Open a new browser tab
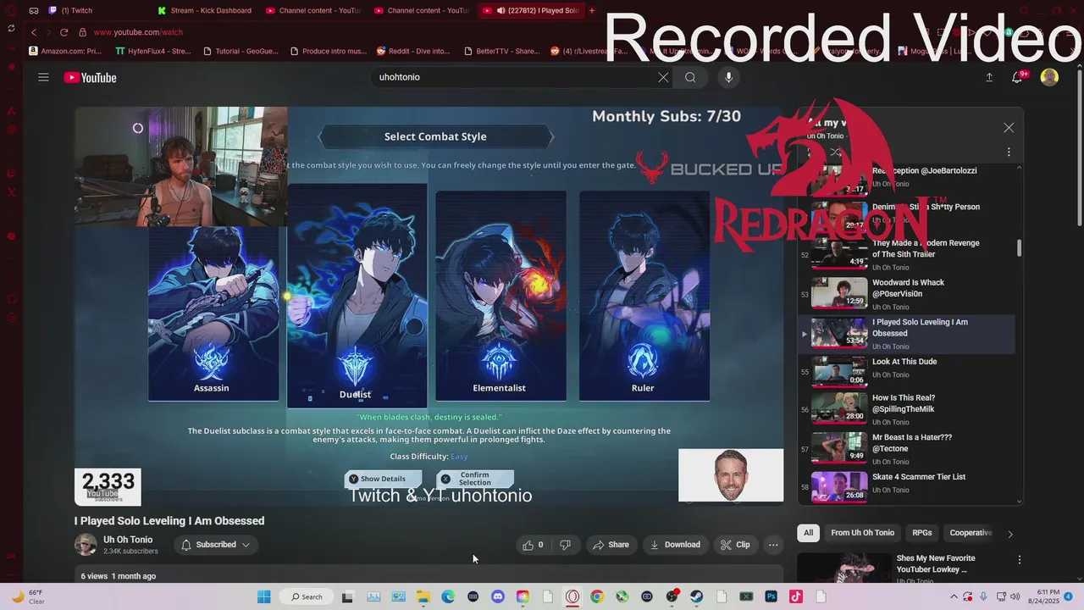 [x=592, y=11]
